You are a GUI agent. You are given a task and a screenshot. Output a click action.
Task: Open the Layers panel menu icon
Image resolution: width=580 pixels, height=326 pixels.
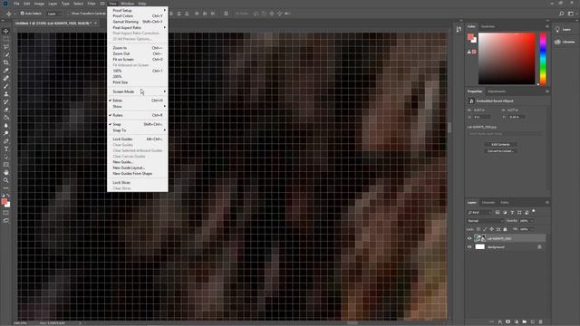[547, 203]
